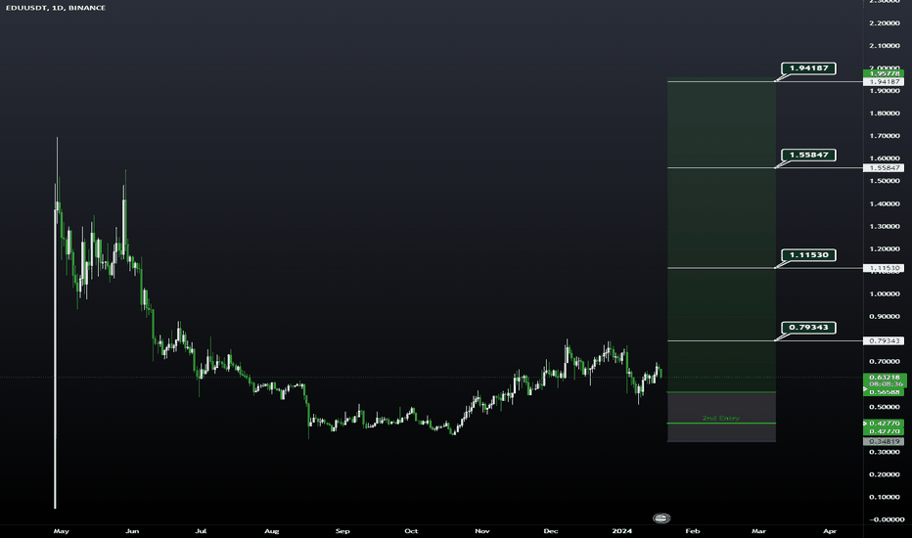Click the green 0.56588 price axis label
Viewport: 912px width, 538px height.
(x=884, y=391)
